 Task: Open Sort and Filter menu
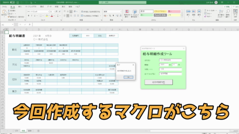[x=221, y=13]
